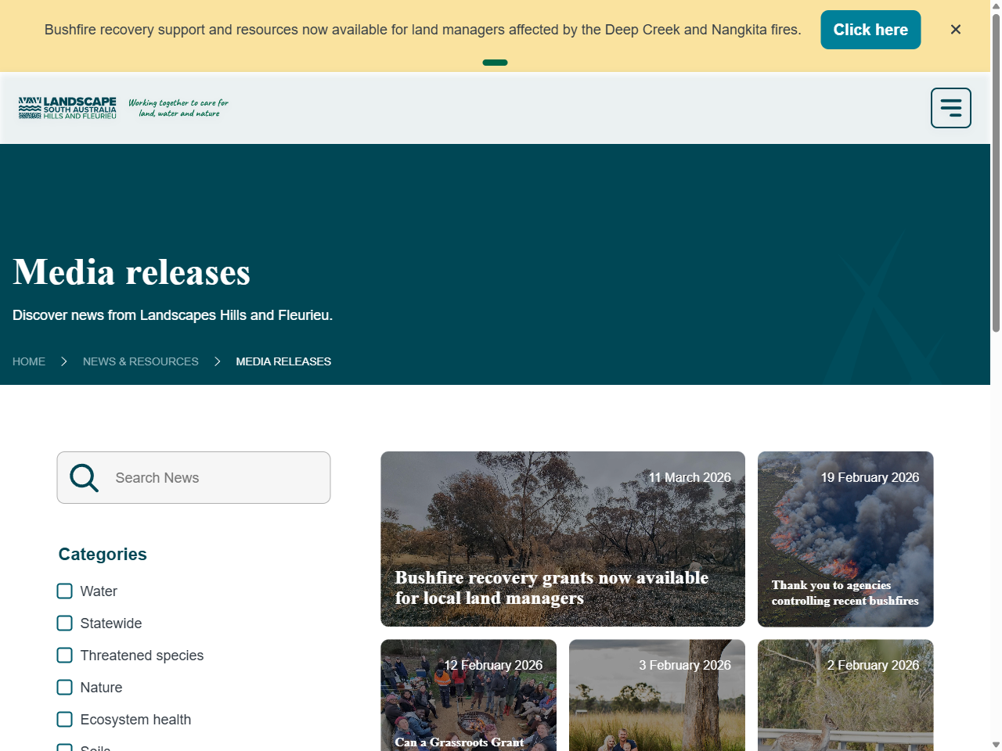
Task: Click the search magnifying glass icon
Action: 84,477
